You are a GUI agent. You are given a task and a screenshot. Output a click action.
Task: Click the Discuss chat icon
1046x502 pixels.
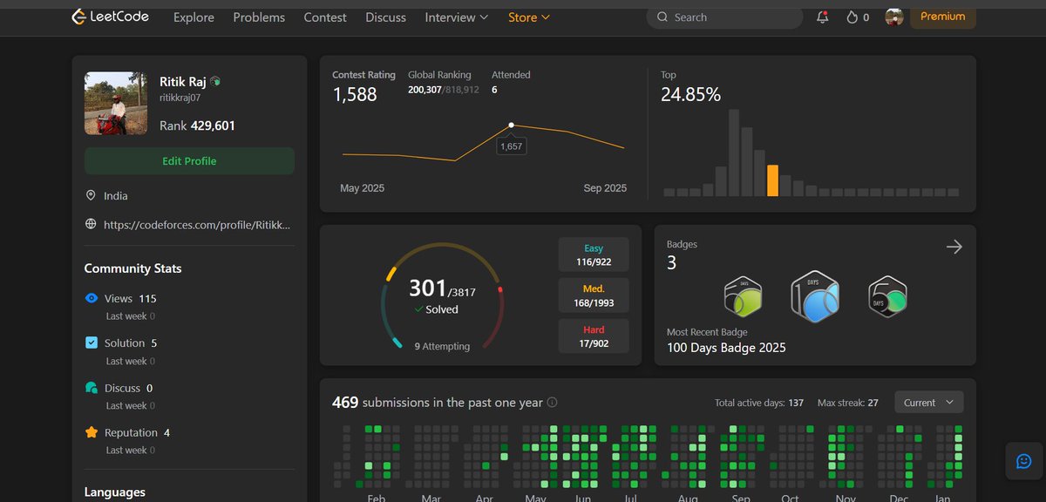pos(92,388)
